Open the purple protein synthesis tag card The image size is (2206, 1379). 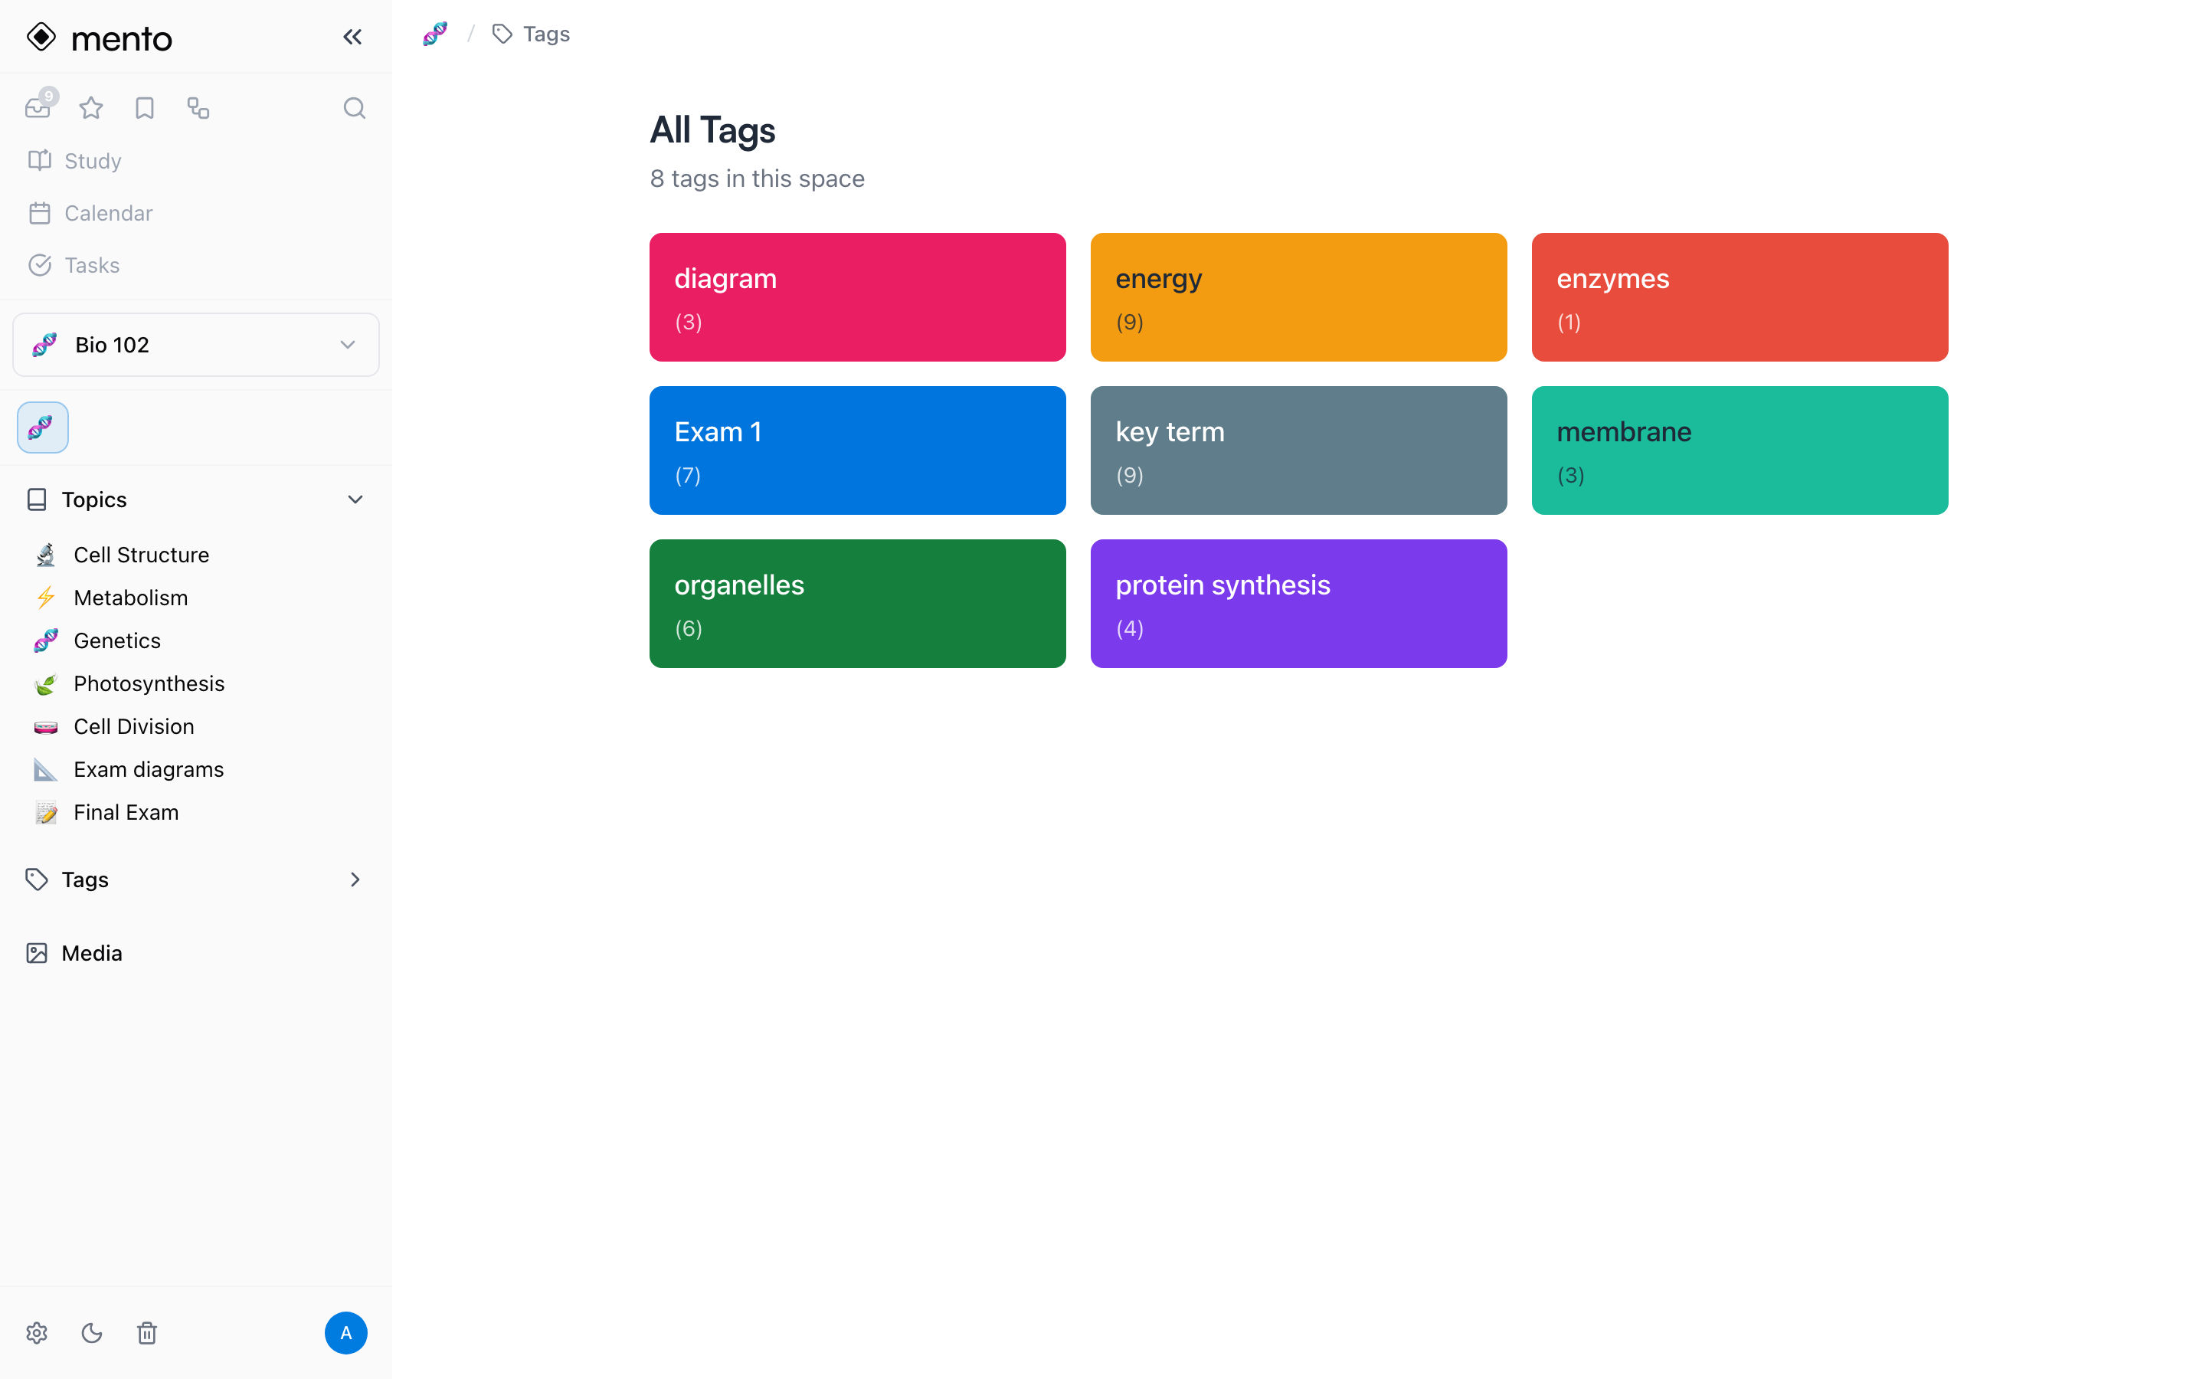point(1299,604)
